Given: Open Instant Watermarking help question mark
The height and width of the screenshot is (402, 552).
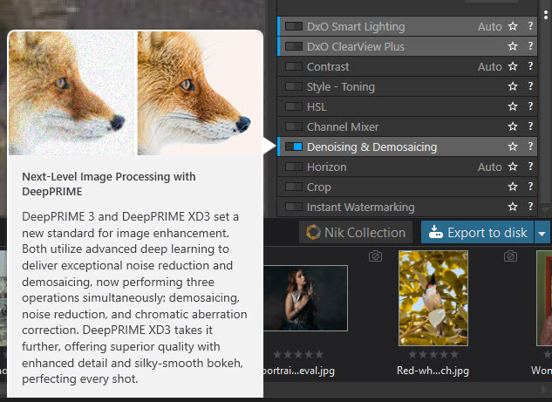Looking at the screenshot, I should pos(530,207).
